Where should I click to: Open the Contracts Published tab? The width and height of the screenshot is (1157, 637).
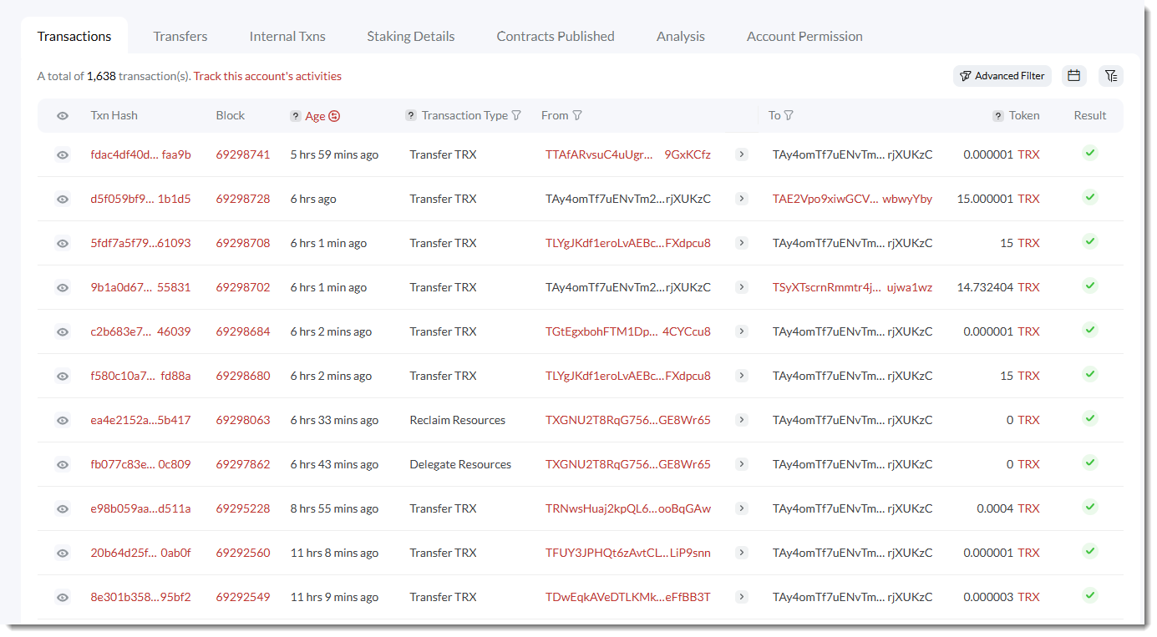(556, 37)
